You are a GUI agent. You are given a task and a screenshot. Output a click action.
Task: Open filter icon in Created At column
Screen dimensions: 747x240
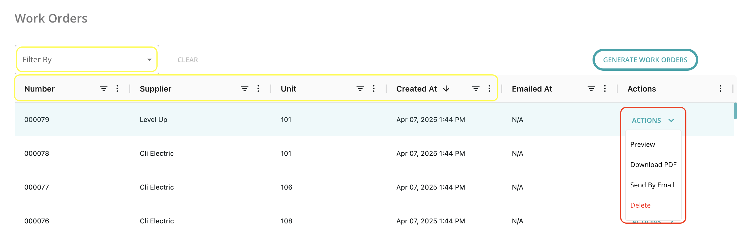(476, 89)
